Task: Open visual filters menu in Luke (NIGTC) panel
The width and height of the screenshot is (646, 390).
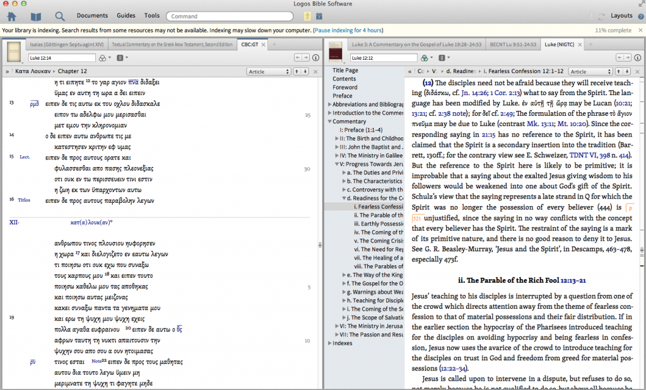Action: pyautogui.click(x=426, y=58)
